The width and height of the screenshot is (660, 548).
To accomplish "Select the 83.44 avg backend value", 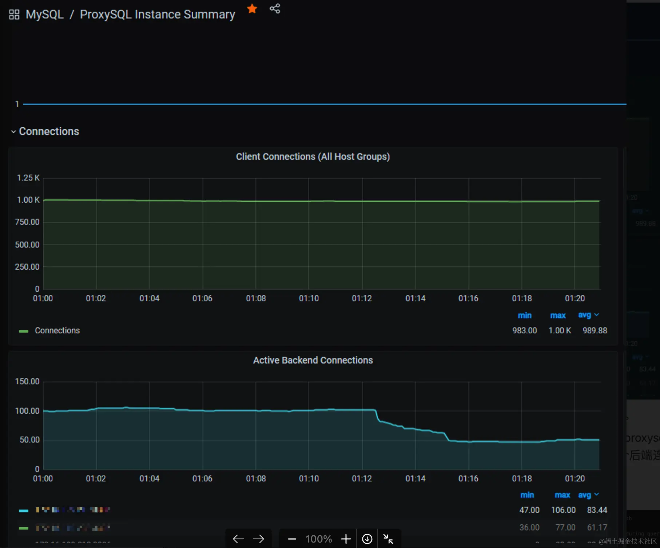I will click(x=597, y=510).
